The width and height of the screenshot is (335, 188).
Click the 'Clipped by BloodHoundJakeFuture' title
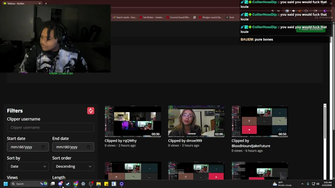[x=251, y=143]
